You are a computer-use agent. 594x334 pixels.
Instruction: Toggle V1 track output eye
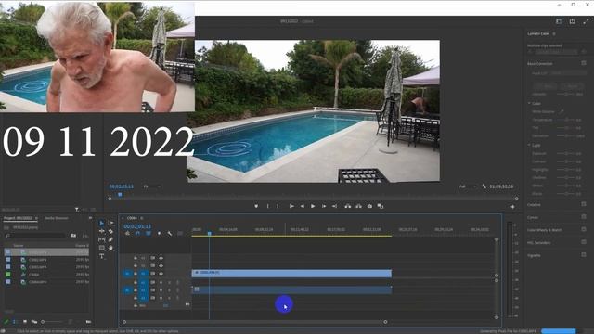(161, 274)
